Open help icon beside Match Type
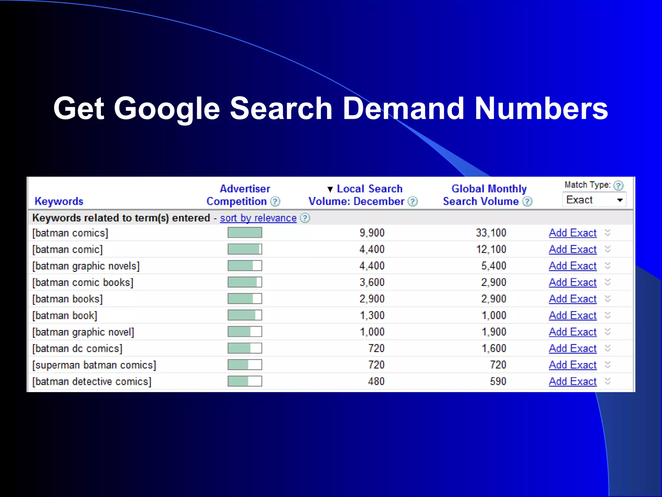The width and height of the screenshot is (662, 497). (618, 185)
